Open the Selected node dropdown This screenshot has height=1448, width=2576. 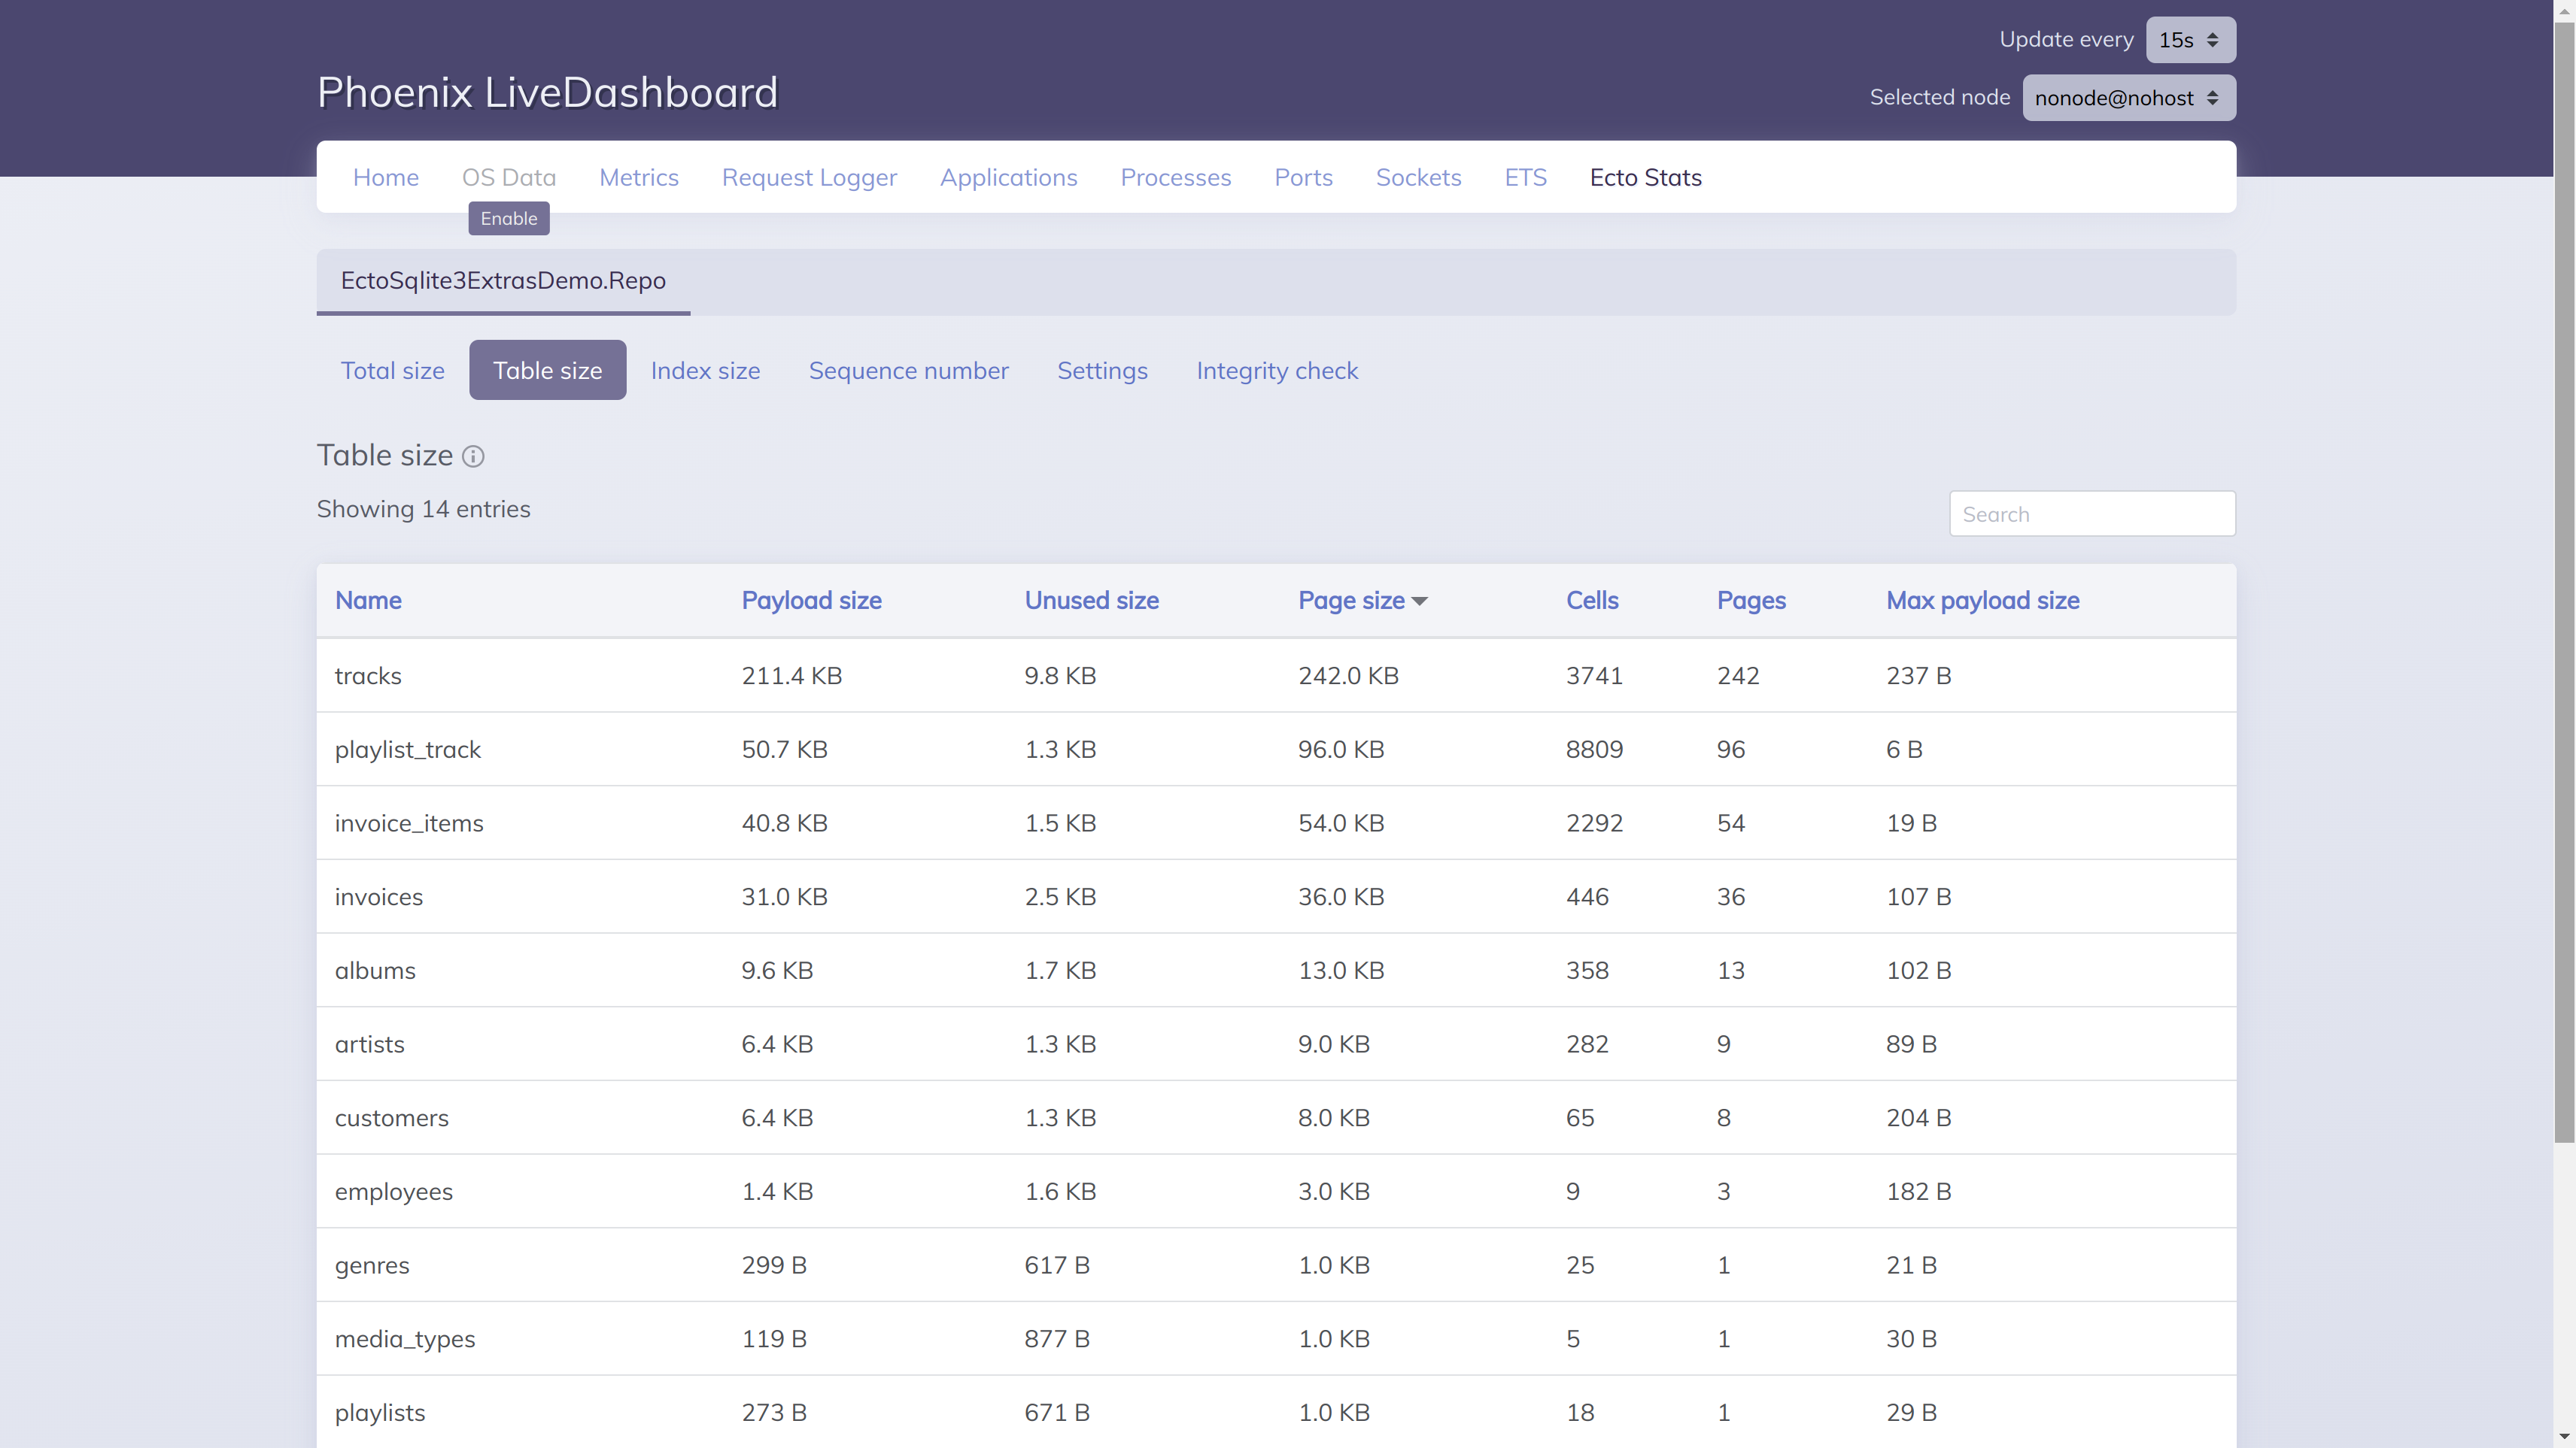2128,98
